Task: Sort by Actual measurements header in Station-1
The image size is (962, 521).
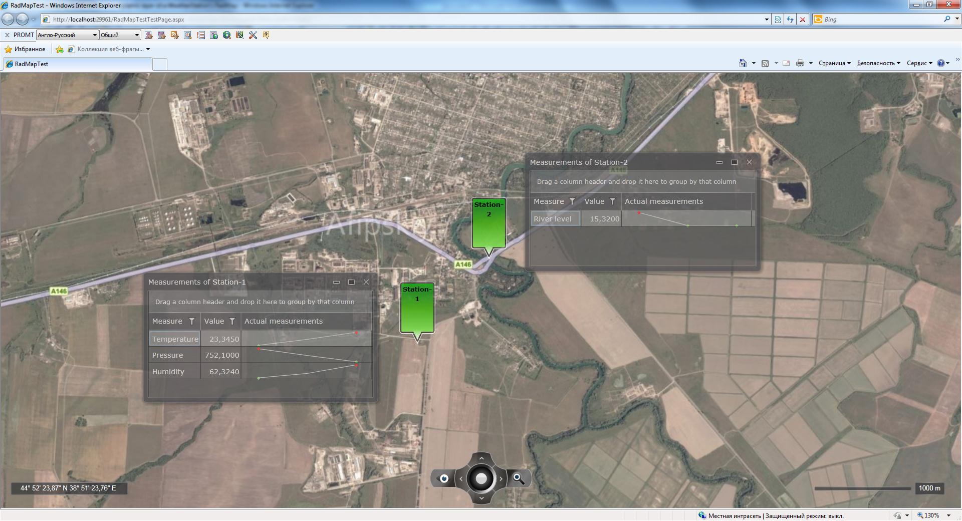Action: (x=284, y=321)
